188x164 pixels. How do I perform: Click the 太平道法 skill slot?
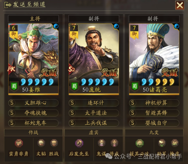tap(94, 113)
